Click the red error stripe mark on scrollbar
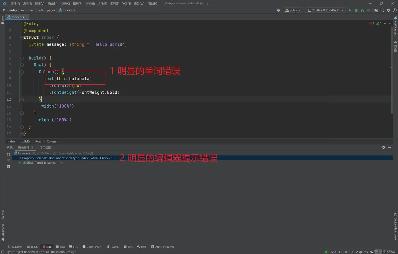398x254 pixels. pos(391,67)
